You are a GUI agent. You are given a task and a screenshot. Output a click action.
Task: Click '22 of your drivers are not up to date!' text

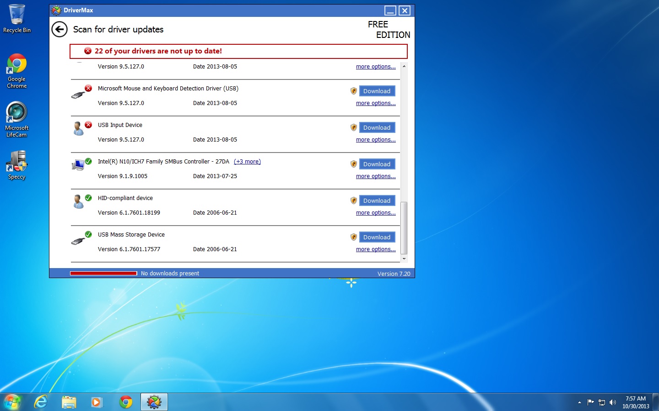[158, 51]
